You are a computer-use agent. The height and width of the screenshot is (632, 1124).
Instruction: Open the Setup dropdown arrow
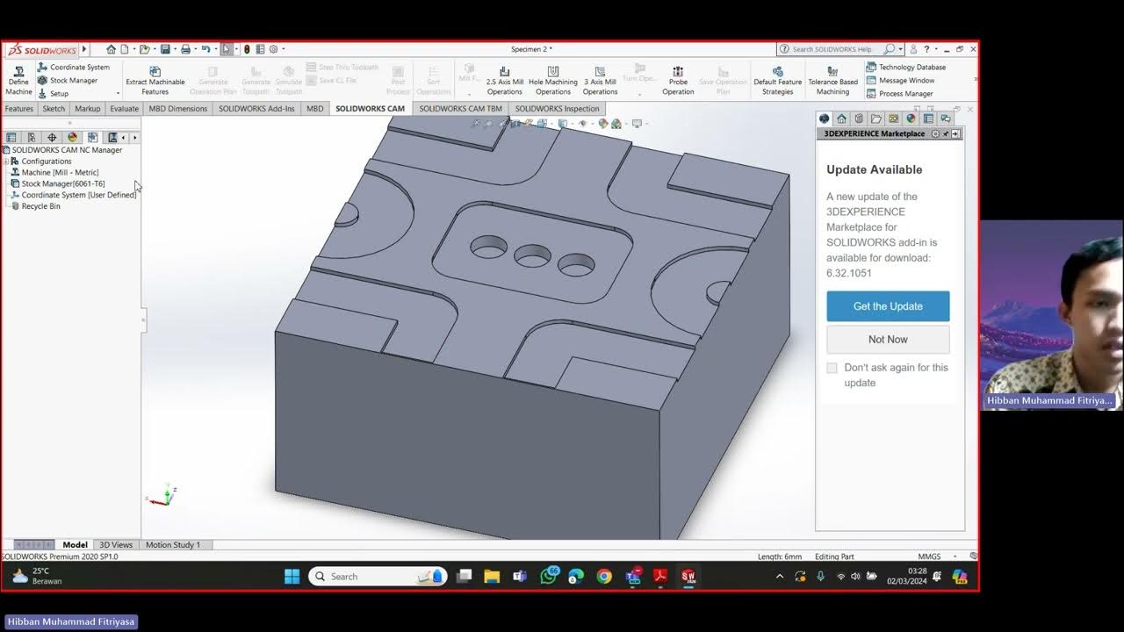tap(118, 93)
